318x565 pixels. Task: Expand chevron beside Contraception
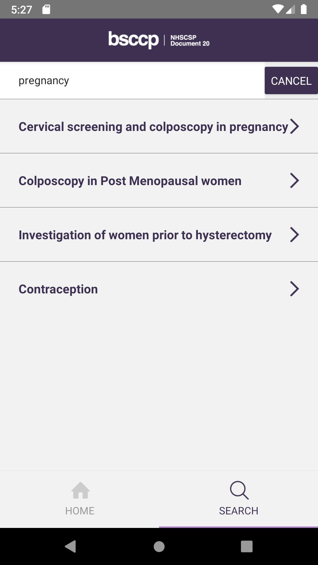coord(294,289)
